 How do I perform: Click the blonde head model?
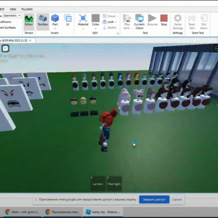coord(83,100)
